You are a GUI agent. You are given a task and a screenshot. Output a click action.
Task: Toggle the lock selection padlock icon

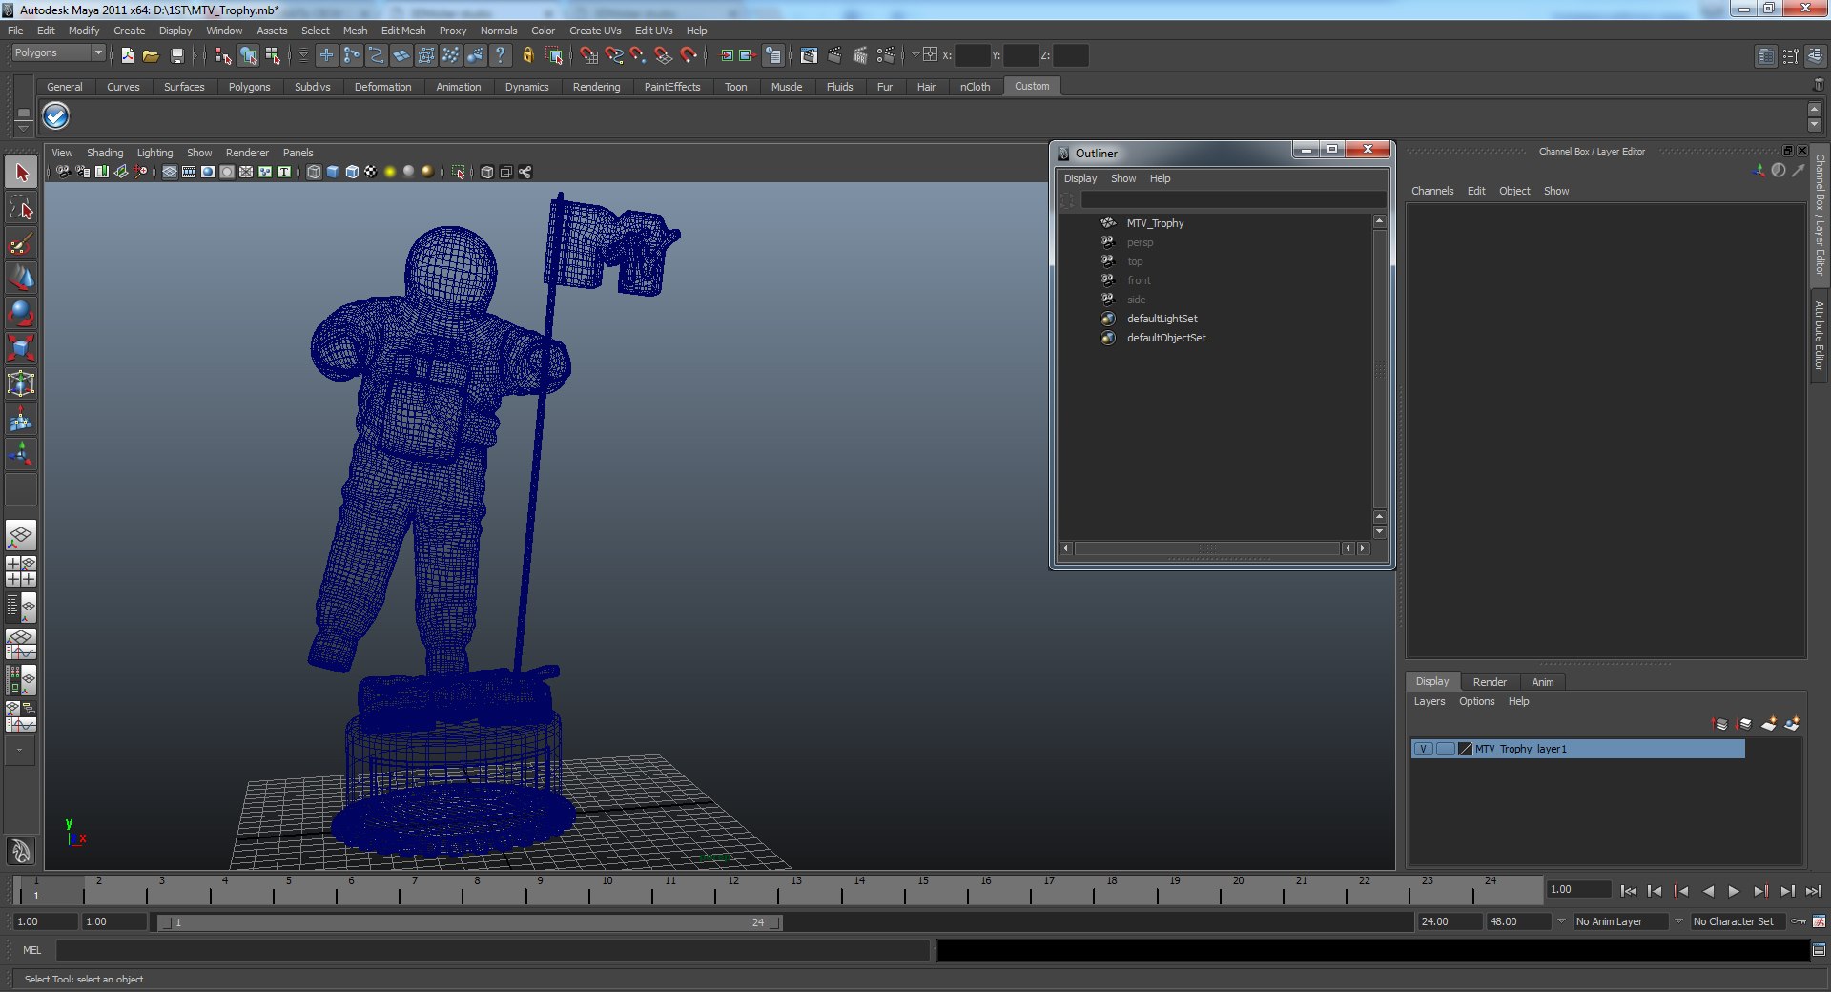pyautogui.click(x=527, y=55)
